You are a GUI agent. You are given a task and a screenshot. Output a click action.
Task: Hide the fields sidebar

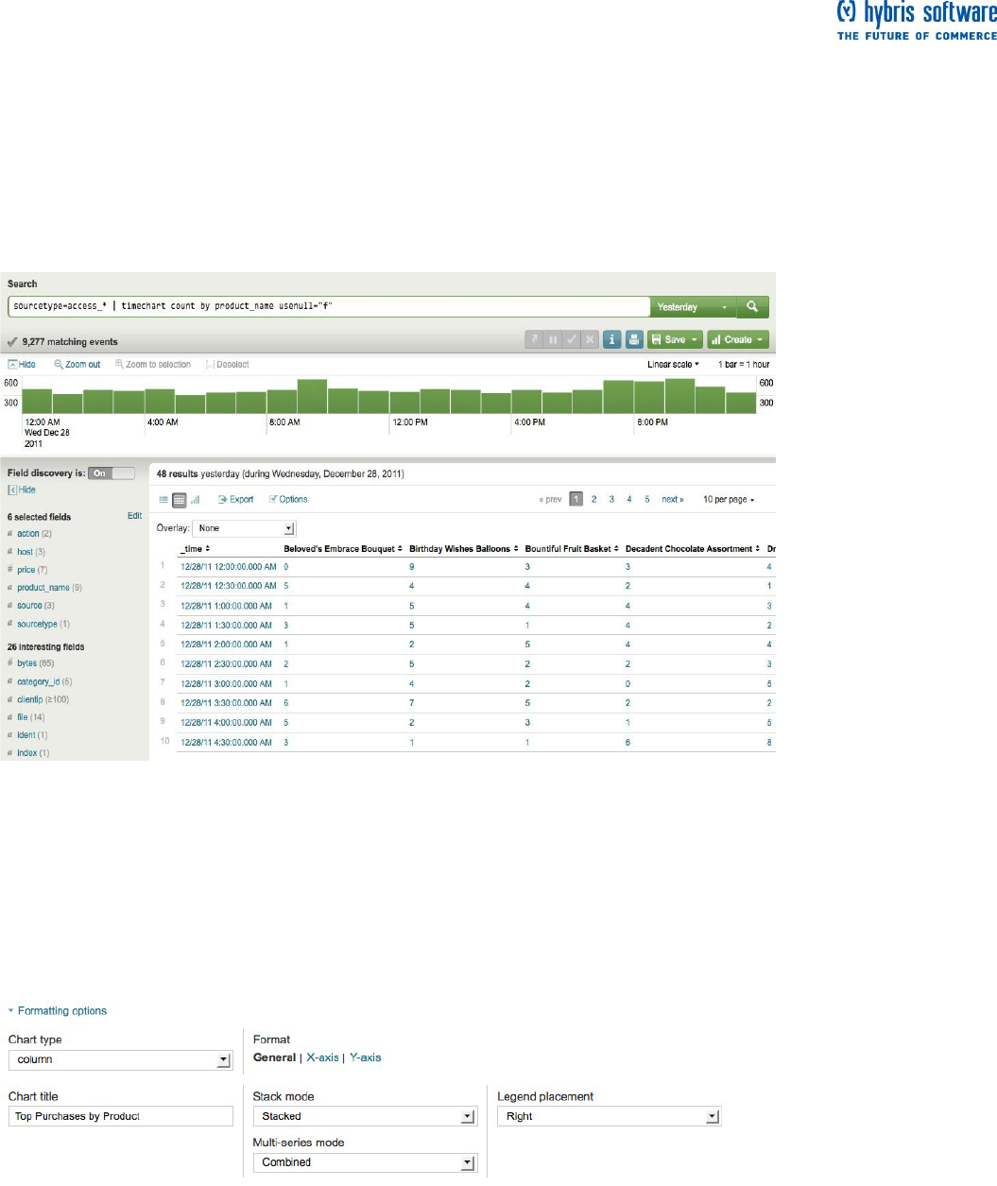pyautogui.click(x=22, y=490)
